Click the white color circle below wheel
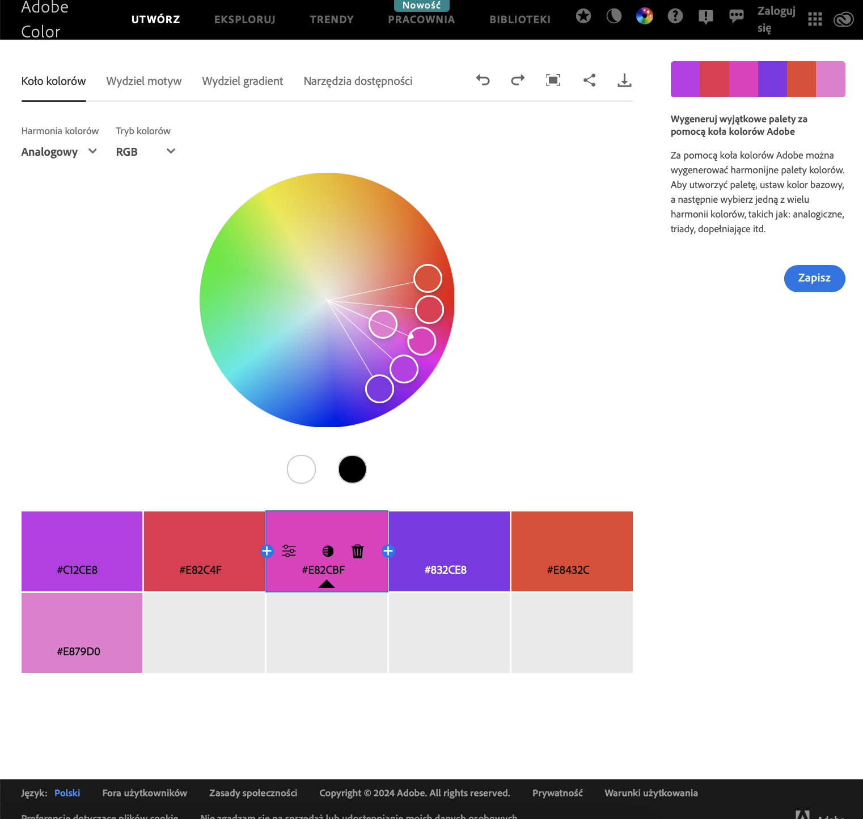Image resolution: width=863 pixels, height=819 pixels. pyautogui.click(x=301, y=469)
